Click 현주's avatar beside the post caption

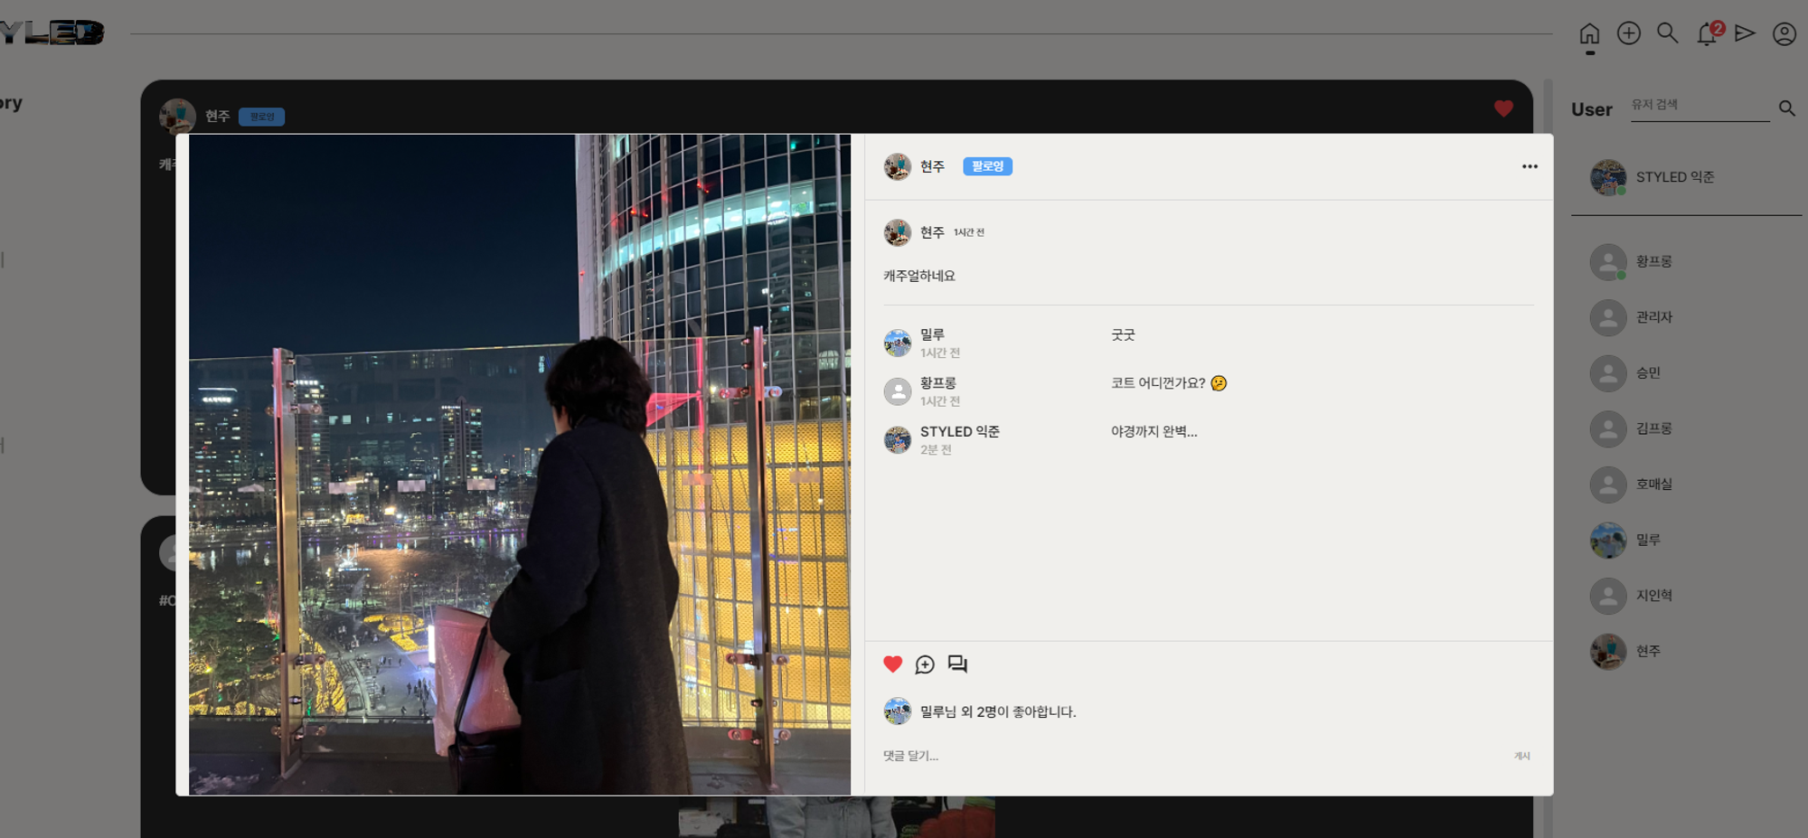pos(897,232)
